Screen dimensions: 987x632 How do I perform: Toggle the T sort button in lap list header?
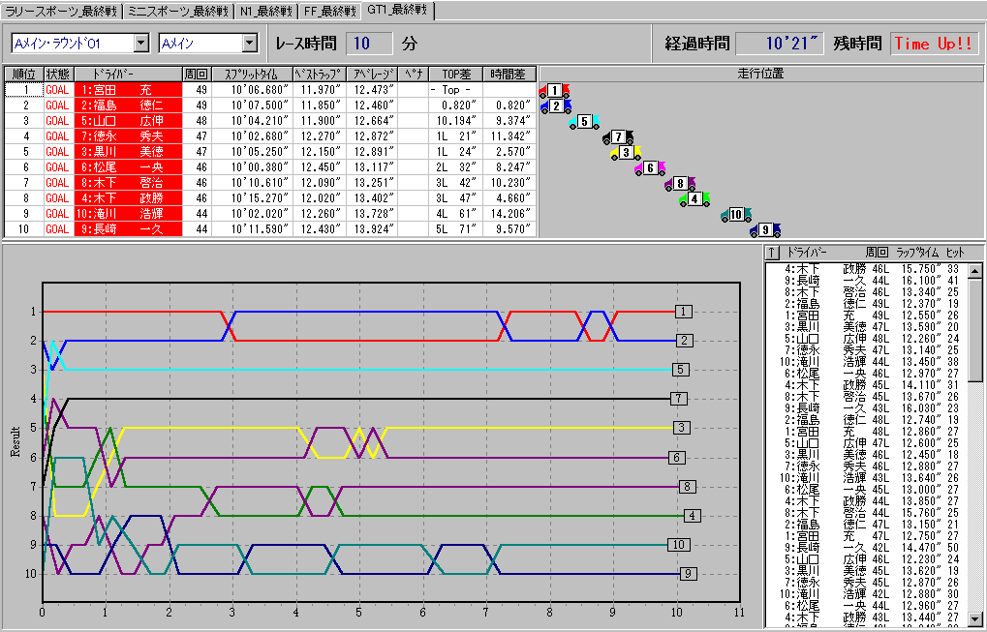click(772, 253)
